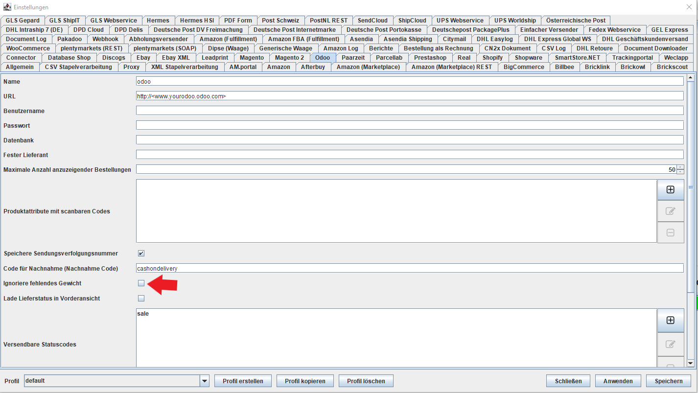The height and width of the screenshot is (393, 698).
Task: Click the add button beside Produktattribute list
Action: (x=671, y=189)
